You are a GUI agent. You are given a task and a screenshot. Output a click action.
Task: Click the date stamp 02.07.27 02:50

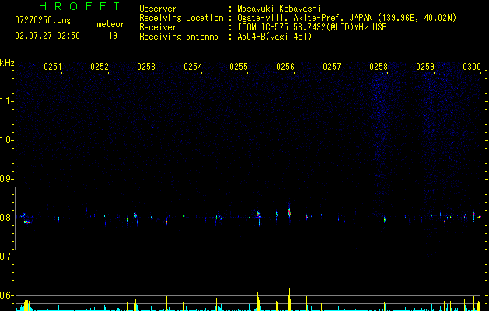47,36
